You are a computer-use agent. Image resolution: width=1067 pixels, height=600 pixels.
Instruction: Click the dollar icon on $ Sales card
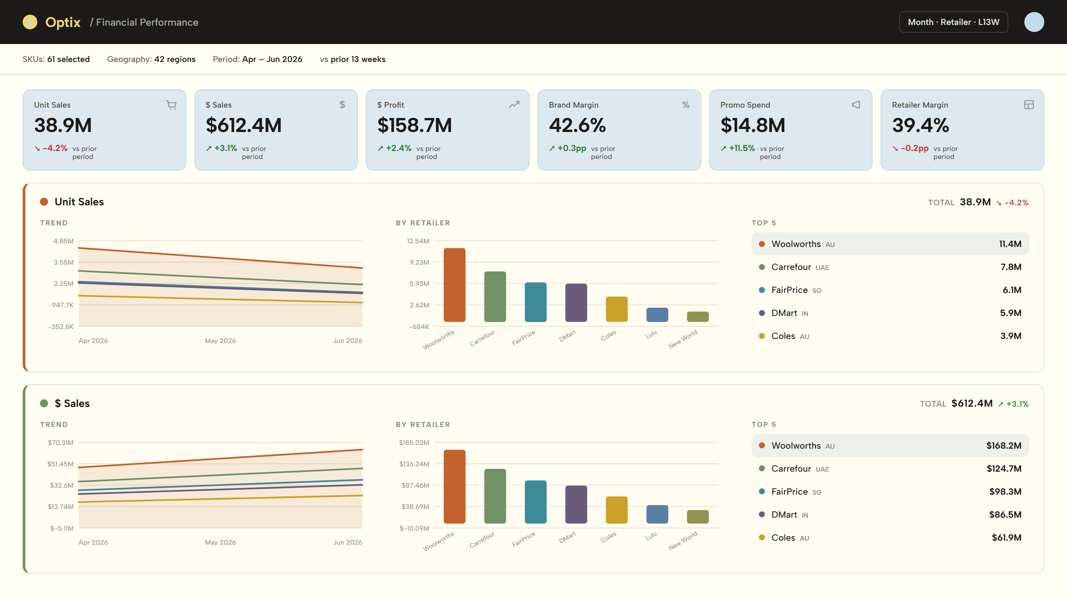[x=342, y=105]
